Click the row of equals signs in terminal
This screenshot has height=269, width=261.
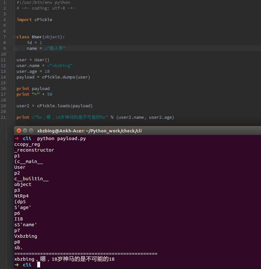pyautogui.click(x=86, y=253)
